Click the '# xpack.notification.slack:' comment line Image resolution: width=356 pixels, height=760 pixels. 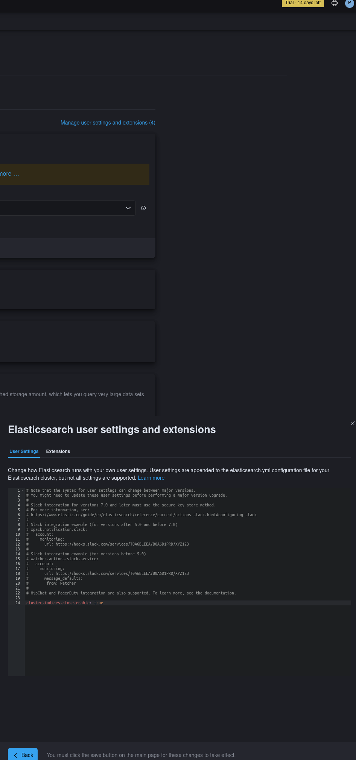[57, 530]
